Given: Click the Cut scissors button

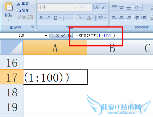Looking at the screenshot, I should [23, 4].
